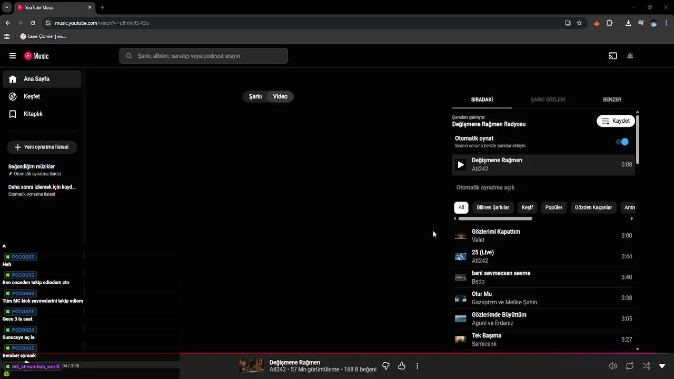This screenshot has width=674, height=379.
Task: Open the Lazer Çizimler bookmark
Action: coord(43,36)
